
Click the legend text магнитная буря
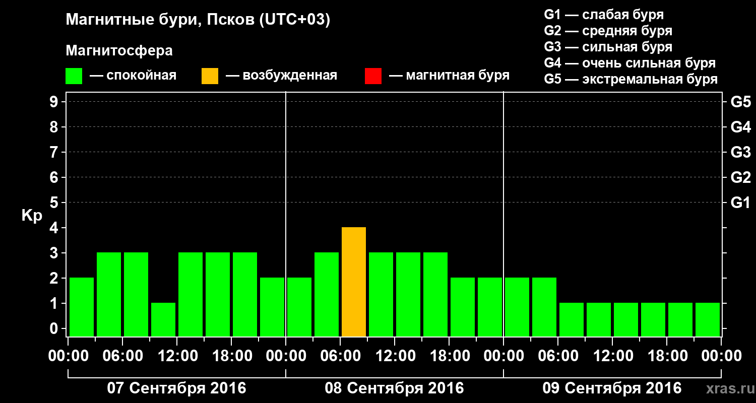point(458,76)
